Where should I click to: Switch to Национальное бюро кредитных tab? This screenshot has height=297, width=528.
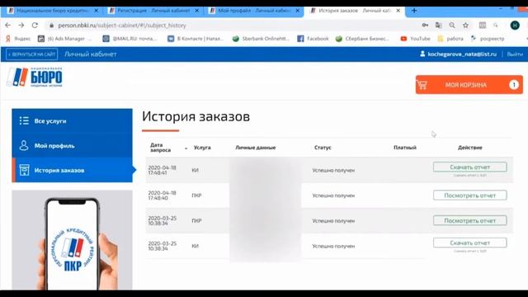coord(53,11)
